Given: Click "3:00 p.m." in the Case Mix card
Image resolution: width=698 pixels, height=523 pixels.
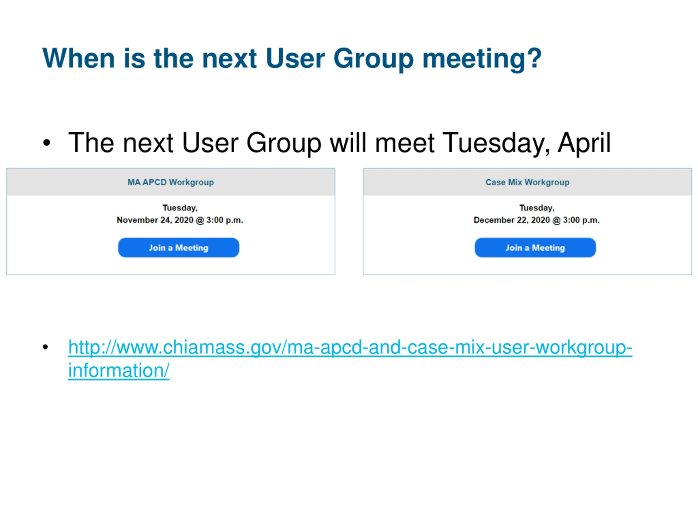Looking at the screenshot, I should 581,220.
